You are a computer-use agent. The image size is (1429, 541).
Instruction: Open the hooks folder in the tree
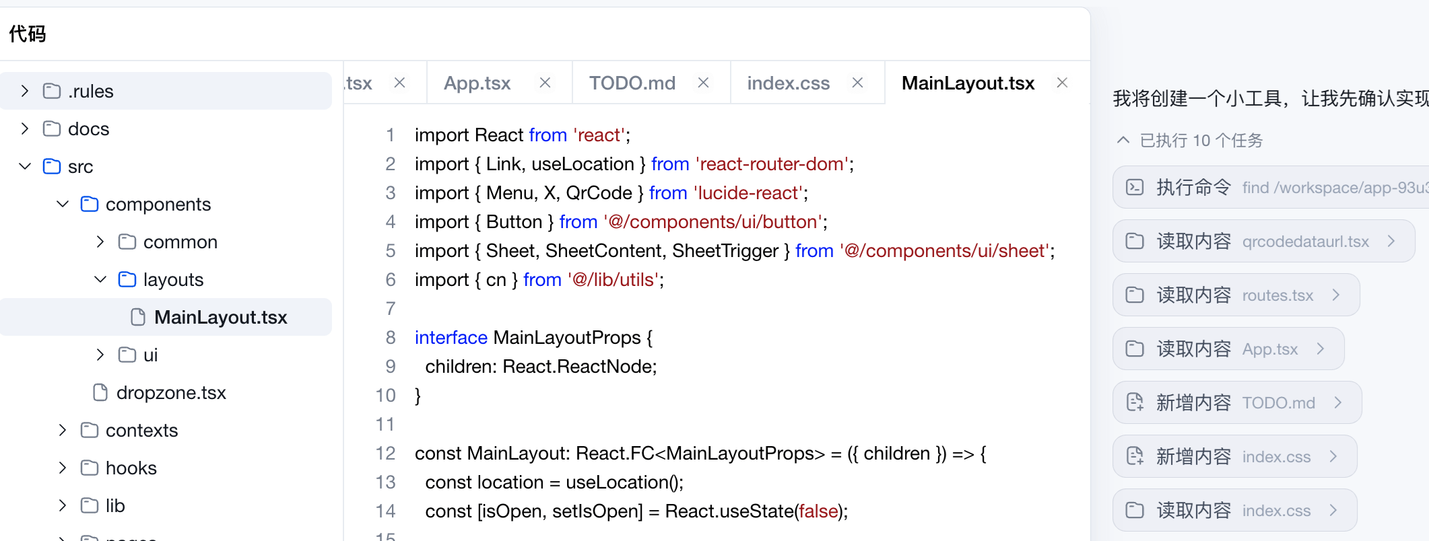131,468
